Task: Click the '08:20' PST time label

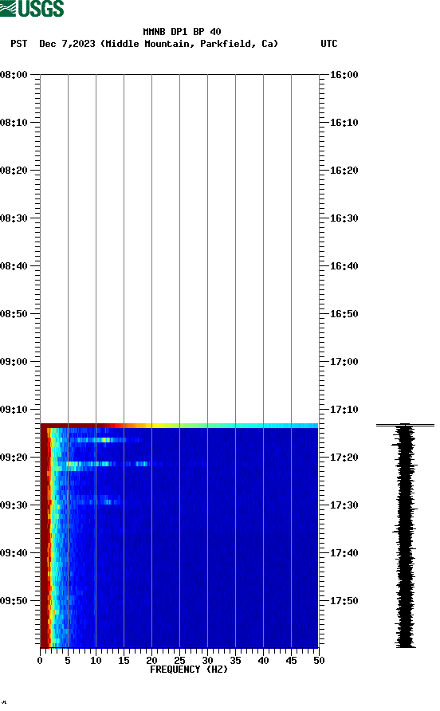Action: [x=14, y=171]
